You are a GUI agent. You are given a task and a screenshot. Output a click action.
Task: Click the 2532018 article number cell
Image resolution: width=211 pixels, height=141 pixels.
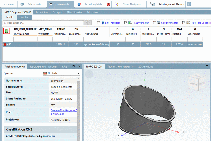tap(60, 44)
